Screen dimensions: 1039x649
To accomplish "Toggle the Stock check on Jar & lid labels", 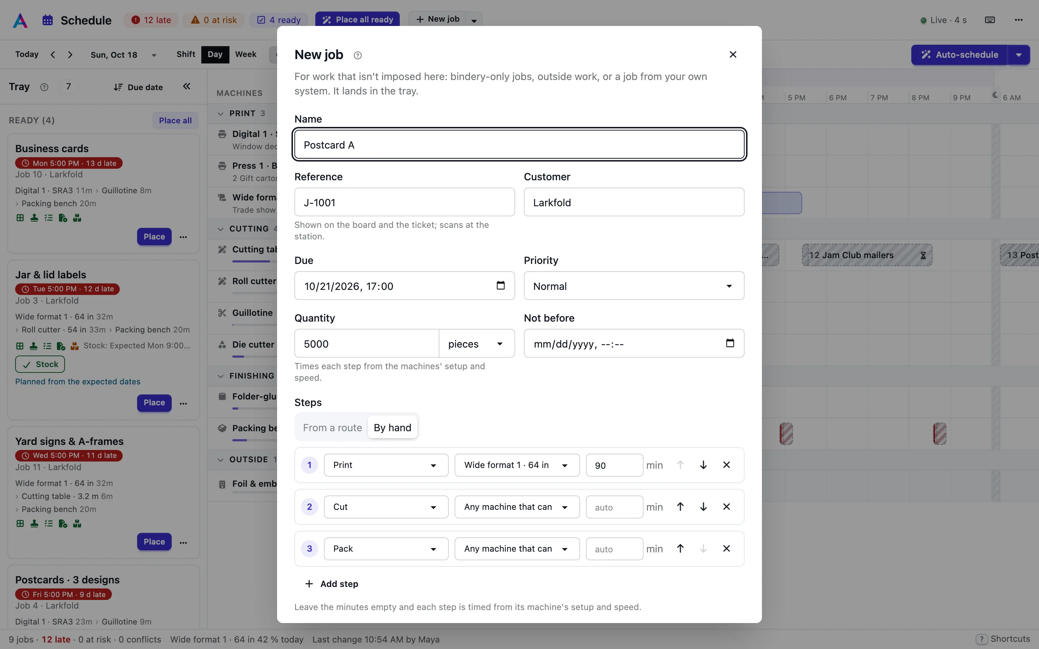I will (40, 365).
